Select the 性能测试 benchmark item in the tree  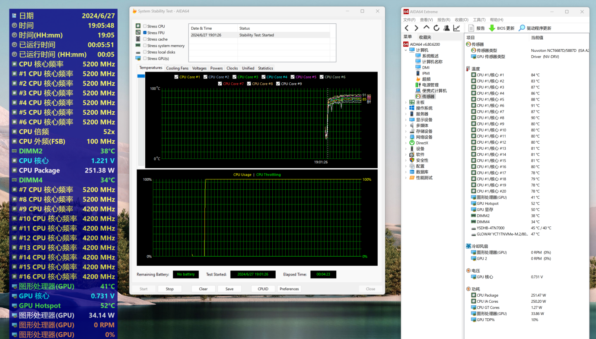421,178
